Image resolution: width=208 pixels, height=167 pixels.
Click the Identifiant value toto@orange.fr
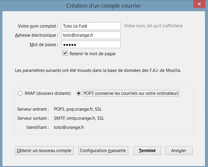click(x=69, y=127)
